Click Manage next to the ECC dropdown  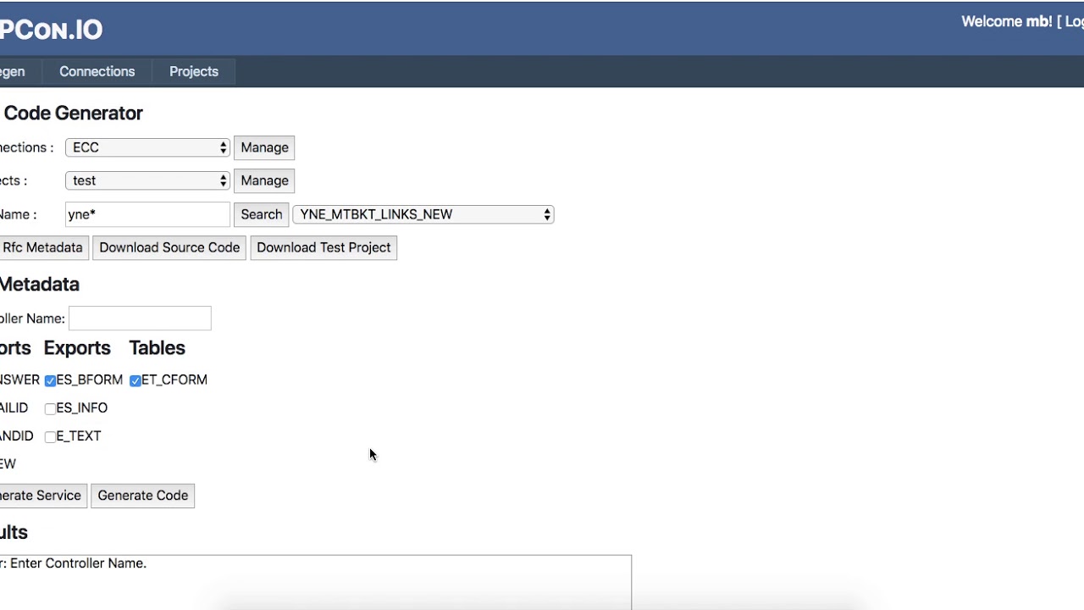tap(264, 147)
